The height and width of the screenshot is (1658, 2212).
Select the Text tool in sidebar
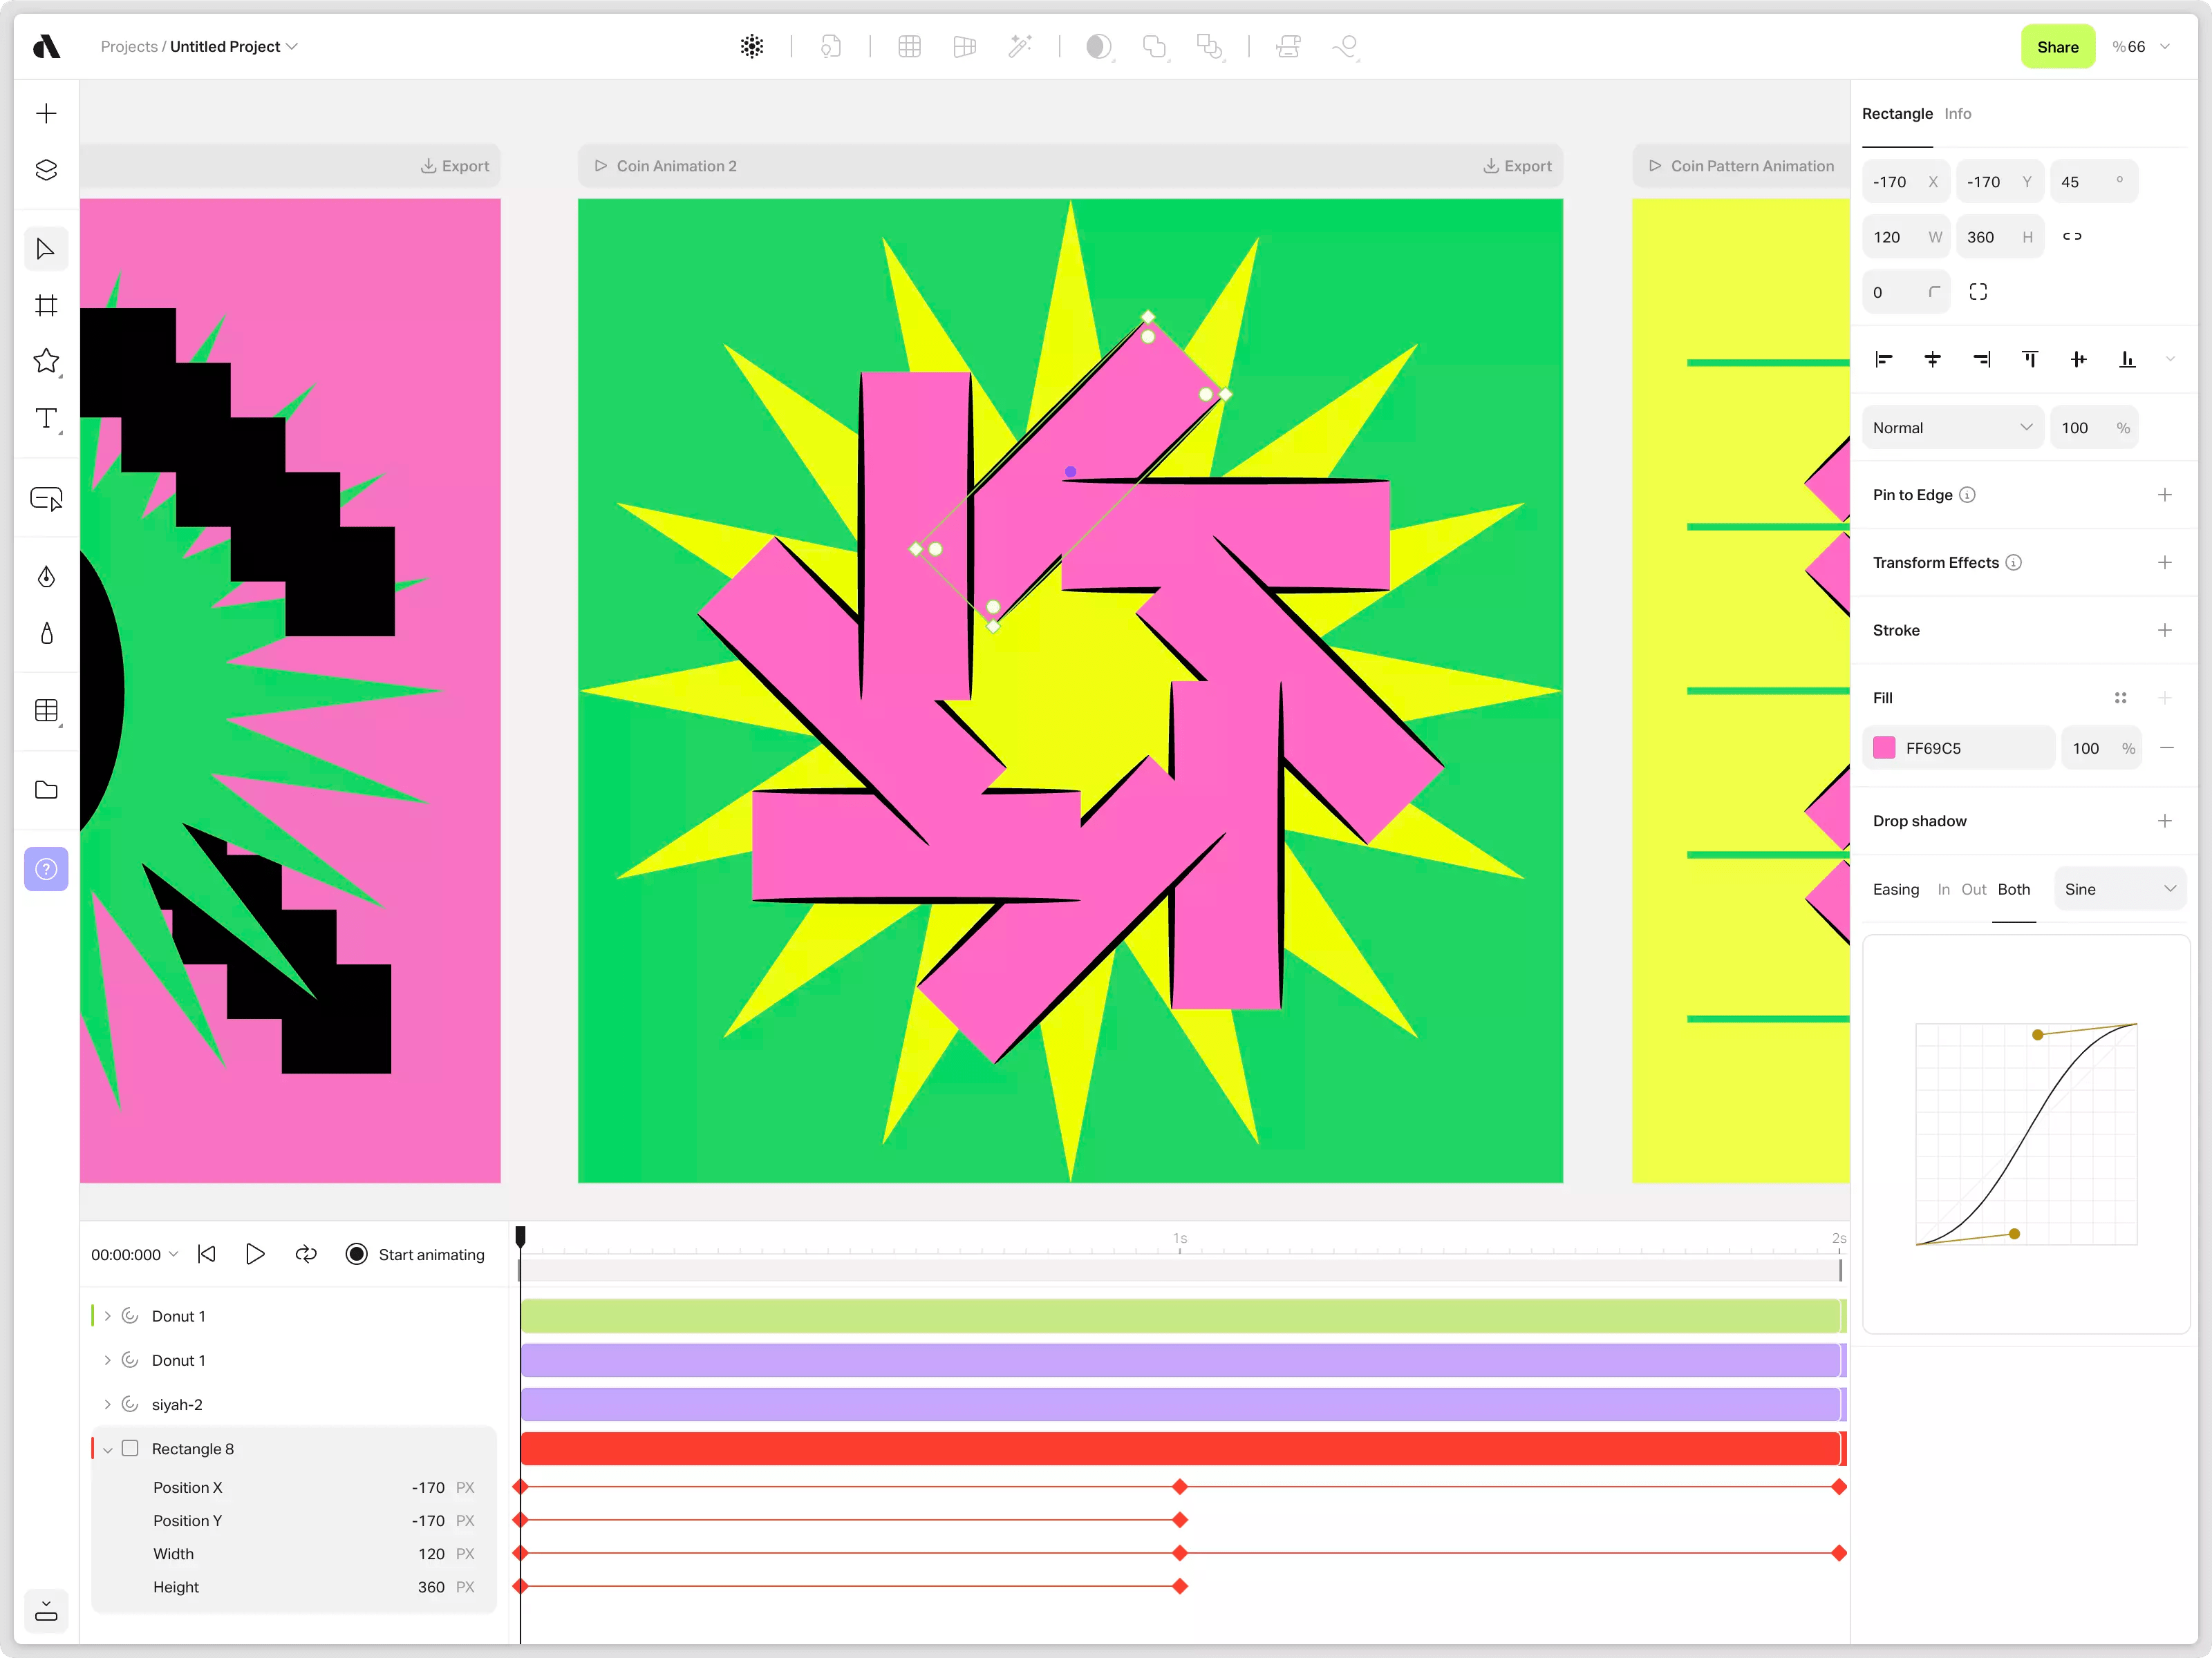click(46, 419)
